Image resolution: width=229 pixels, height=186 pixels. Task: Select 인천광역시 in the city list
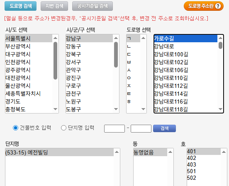[29, 62]
